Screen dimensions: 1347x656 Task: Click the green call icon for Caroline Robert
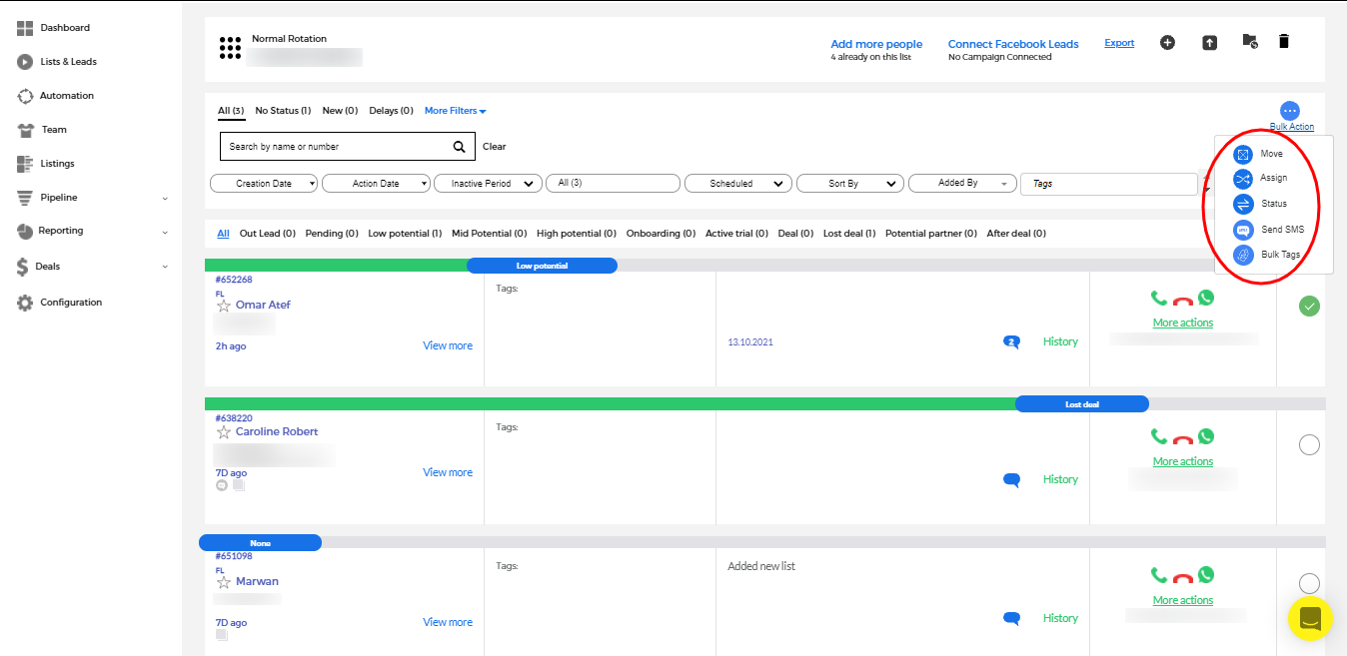(x=1159, y=436)
